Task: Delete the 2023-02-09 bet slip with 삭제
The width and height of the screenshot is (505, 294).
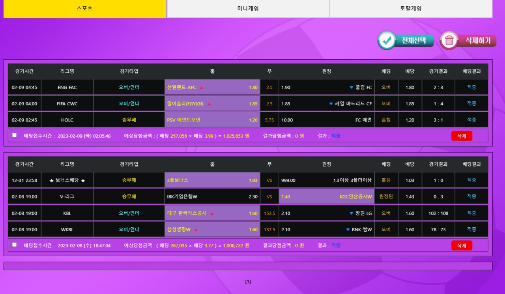Action: point(462,136)
